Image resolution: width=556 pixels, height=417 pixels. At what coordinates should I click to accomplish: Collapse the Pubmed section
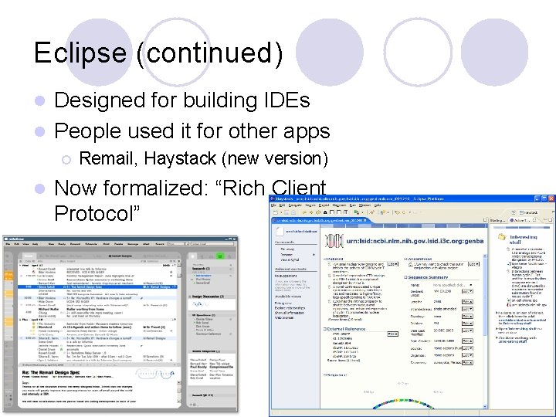pyautogui.click(x=324, y=259)
